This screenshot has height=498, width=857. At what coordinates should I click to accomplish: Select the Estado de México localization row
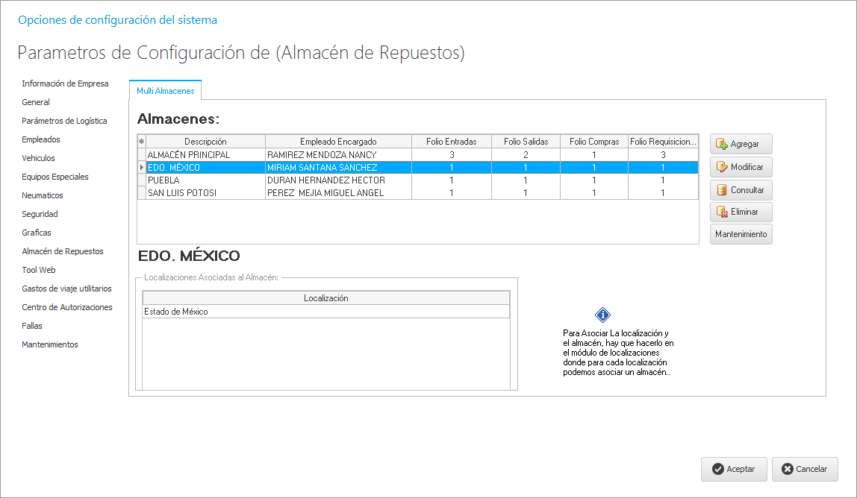pos(325,312)
